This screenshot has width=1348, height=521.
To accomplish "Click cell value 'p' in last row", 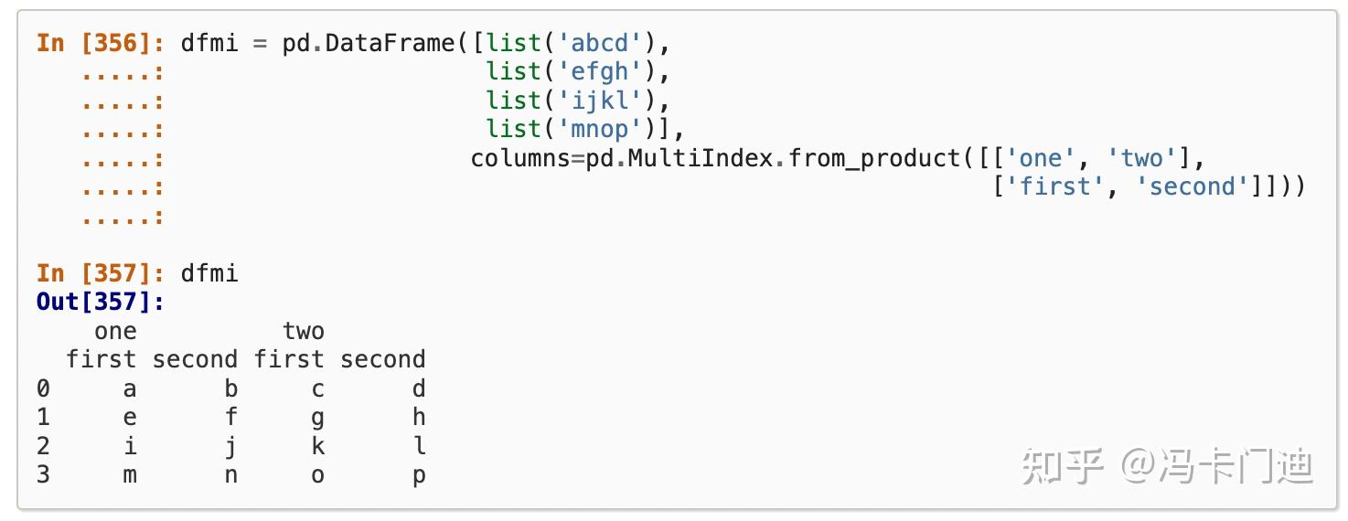I will (419, 475).
